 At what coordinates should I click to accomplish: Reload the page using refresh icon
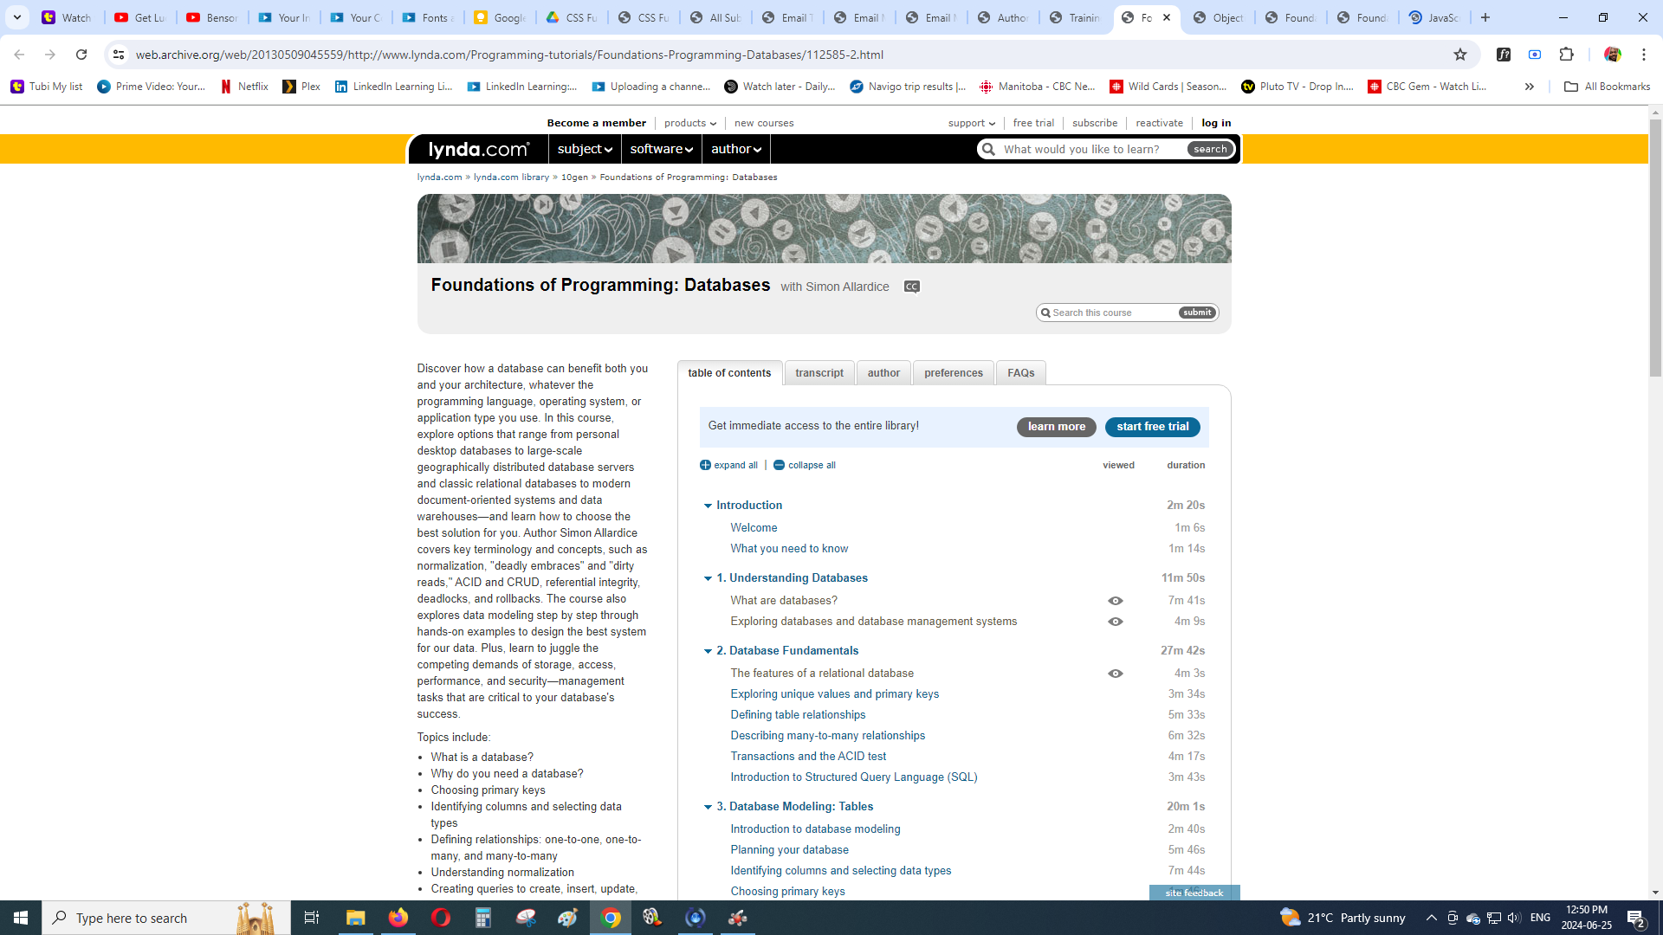point(81,55)
